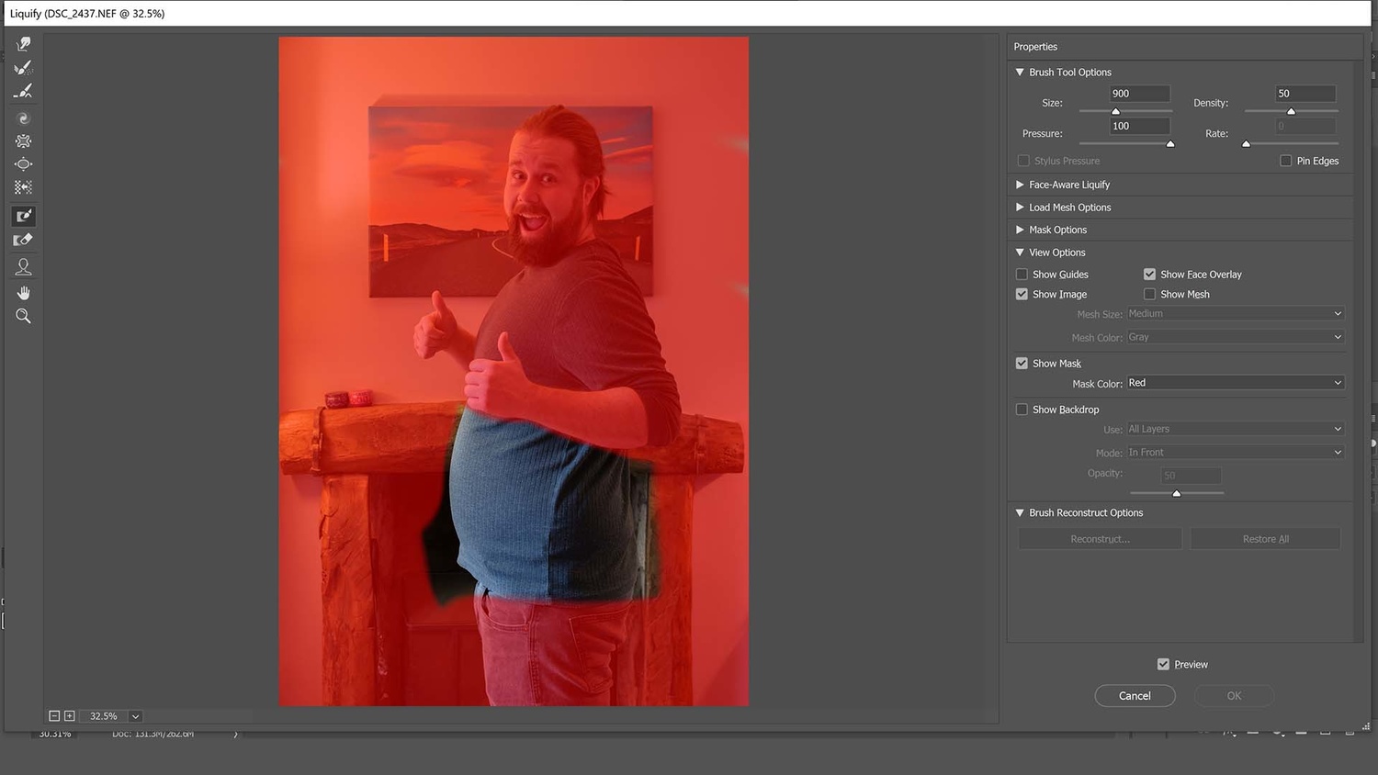
Task: Toggle the Stylus Pressure checkbox
Action: [1023, 161]
